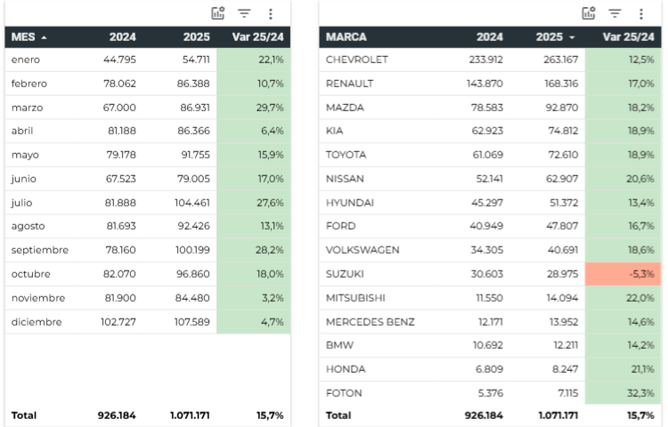Click the 2024 header in the MARCA table
This screenshot has height=427, width=668.
(489, 37)
